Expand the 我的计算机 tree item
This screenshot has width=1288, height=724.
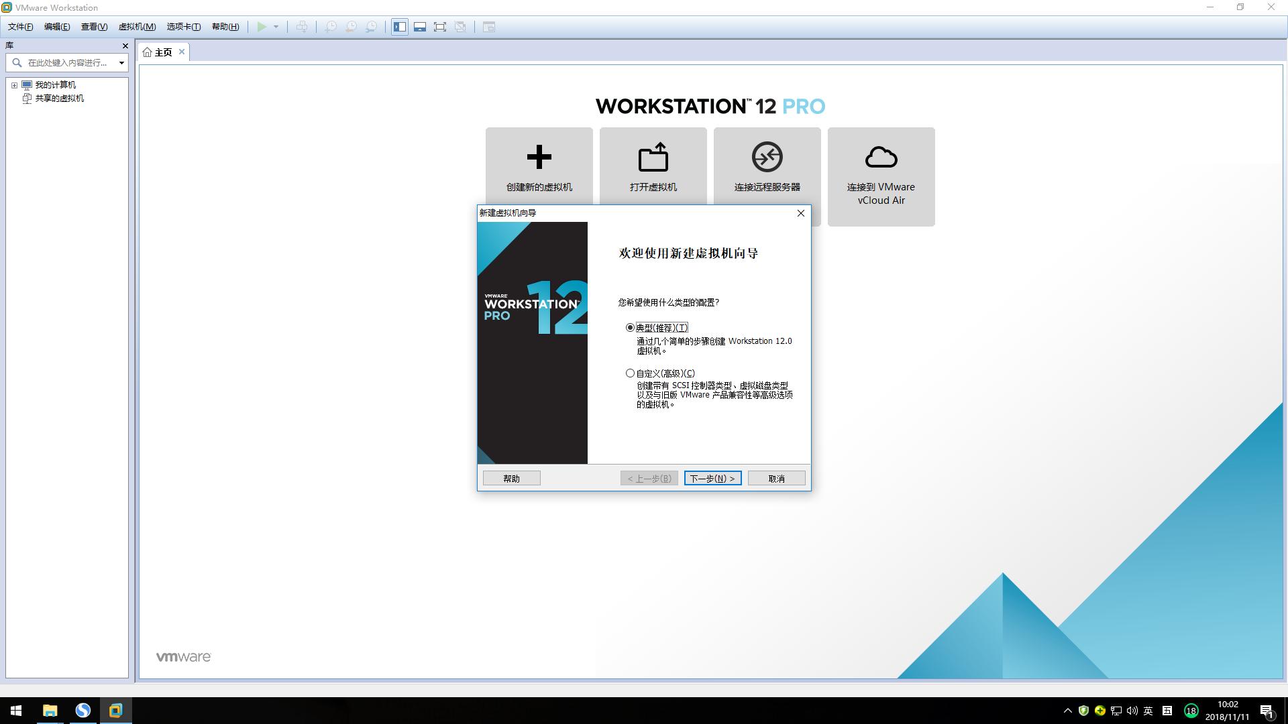pyautogui.click(x=13, y=84)
